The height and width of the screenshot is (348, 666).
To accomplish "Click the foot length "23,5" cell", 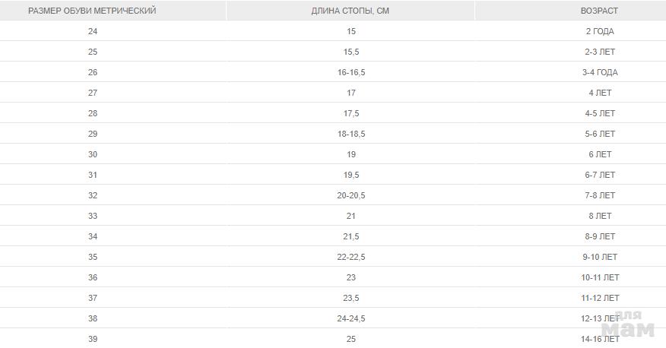I will point(350,298).
